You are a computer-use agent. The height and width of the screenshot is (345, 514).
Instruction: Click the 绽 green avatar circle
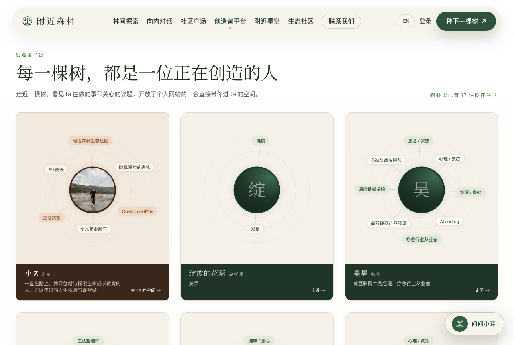coord(257,190)
